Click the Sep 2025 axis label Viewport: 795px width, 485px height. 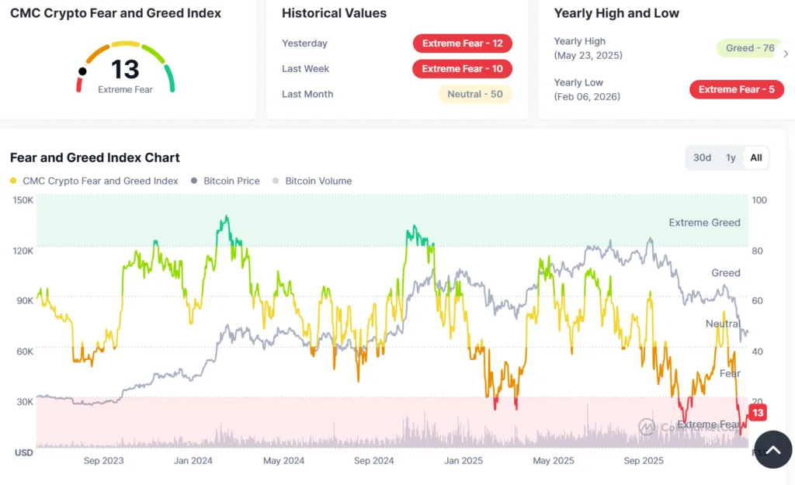click(x=644, y=460)
